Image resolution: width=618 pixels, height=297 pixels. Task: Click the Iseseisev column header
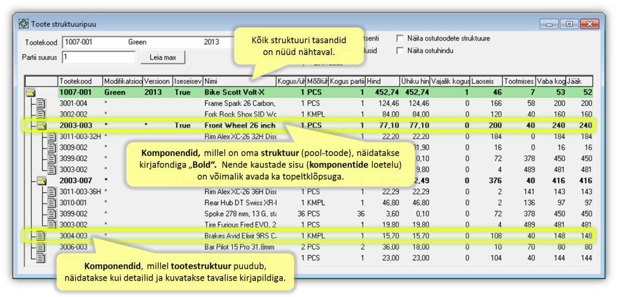pos(188,81)
